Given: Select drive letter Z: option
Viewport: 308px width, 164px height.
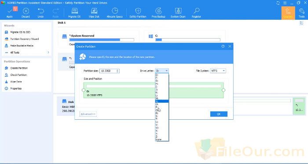Looking at the screenshot, I should tap(161, 137).
